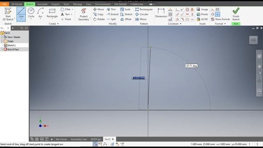Select the Circle tool
Screen dimensions: 263x148
pos(31,13)
